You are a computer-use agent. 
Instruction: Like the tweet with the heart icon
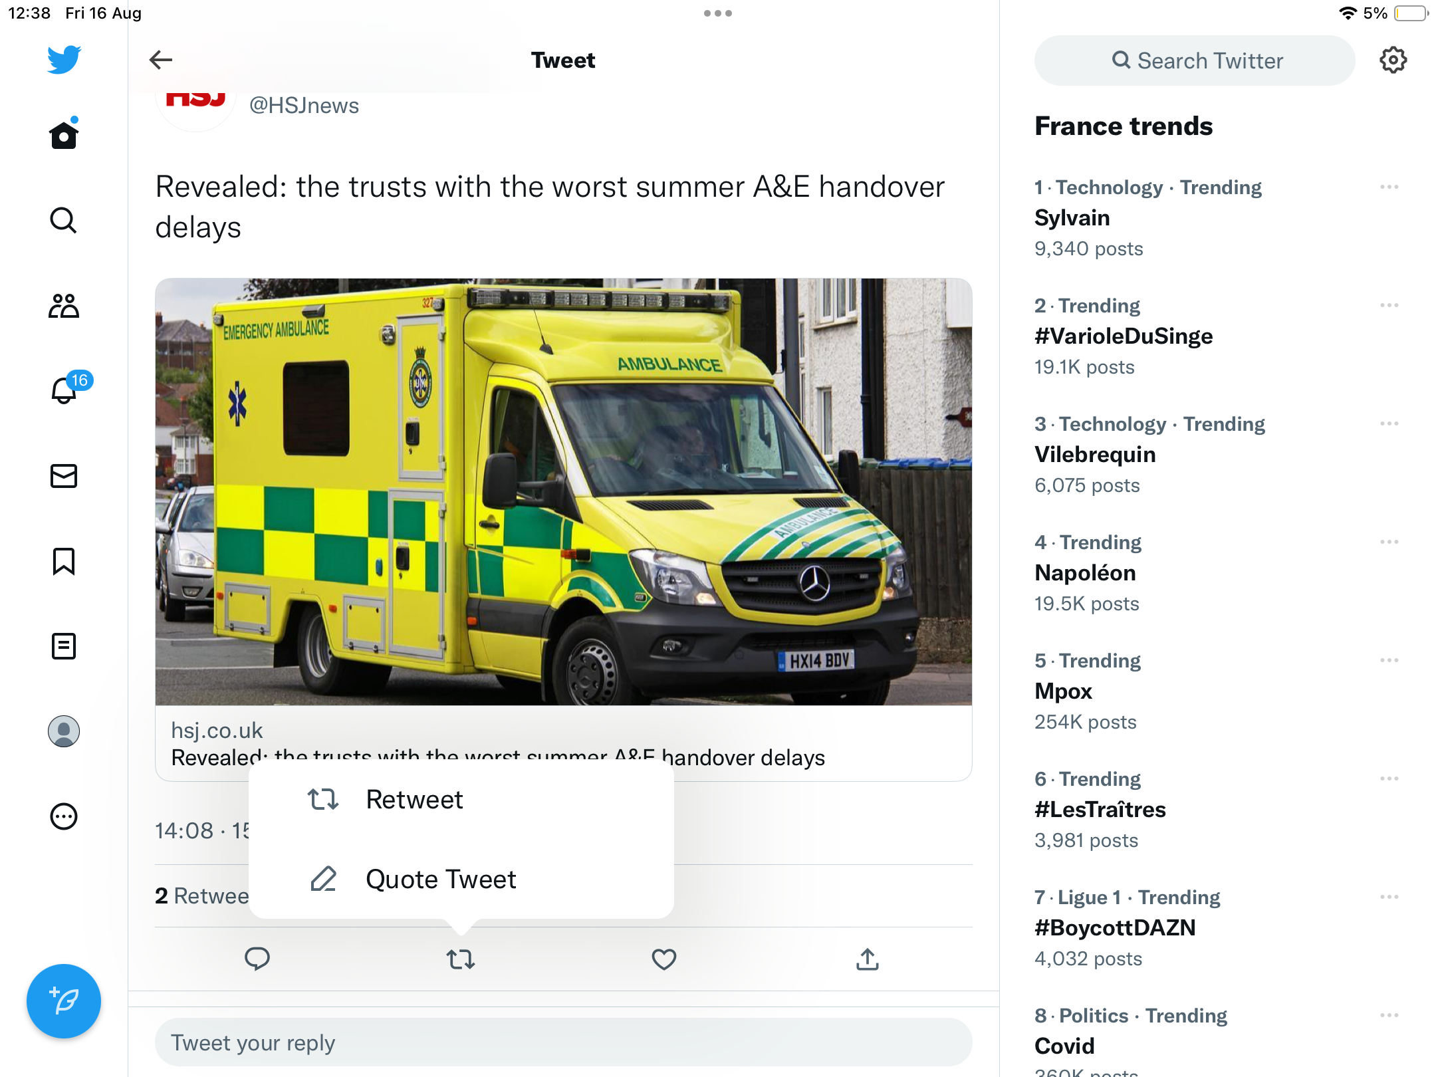(x=663, y=959)
